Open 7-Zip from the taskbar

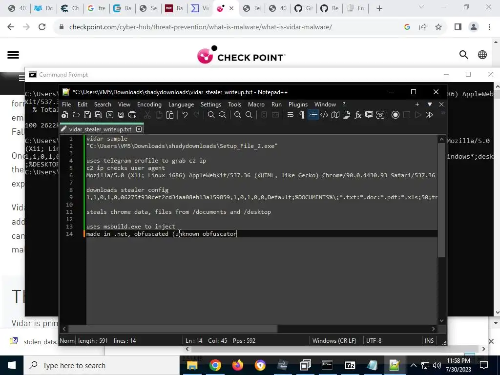tap(350, 365)
